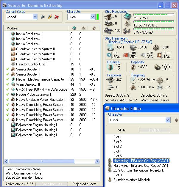Select Hardwiring Eifyr 'Rogue' AY-1 implant

click(x=141, y=161)
